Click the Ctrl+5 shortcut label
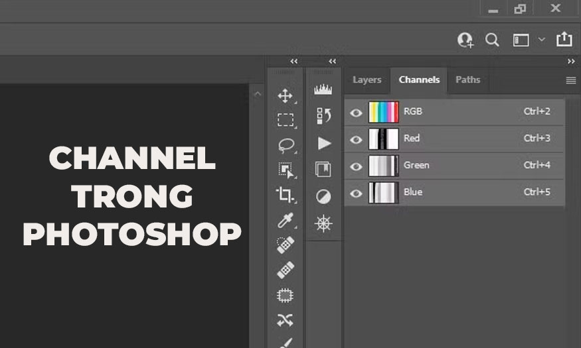The image size is (581, 348). point(537,192)
